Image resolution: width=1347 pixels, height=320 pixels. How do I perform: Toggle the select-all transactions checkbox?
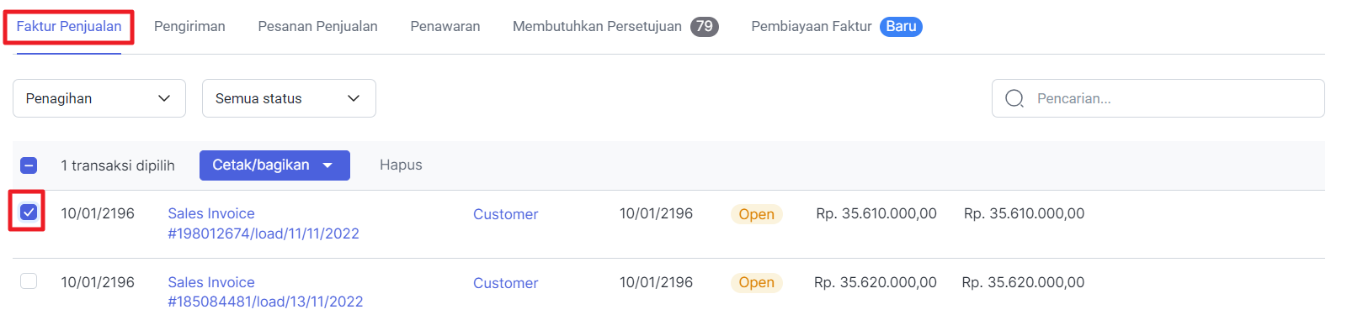[29, 165]
